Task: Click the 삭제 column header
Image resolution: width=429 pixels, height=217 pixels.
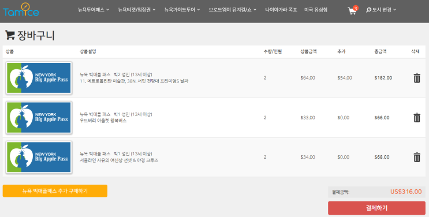Action: point(415,51)
